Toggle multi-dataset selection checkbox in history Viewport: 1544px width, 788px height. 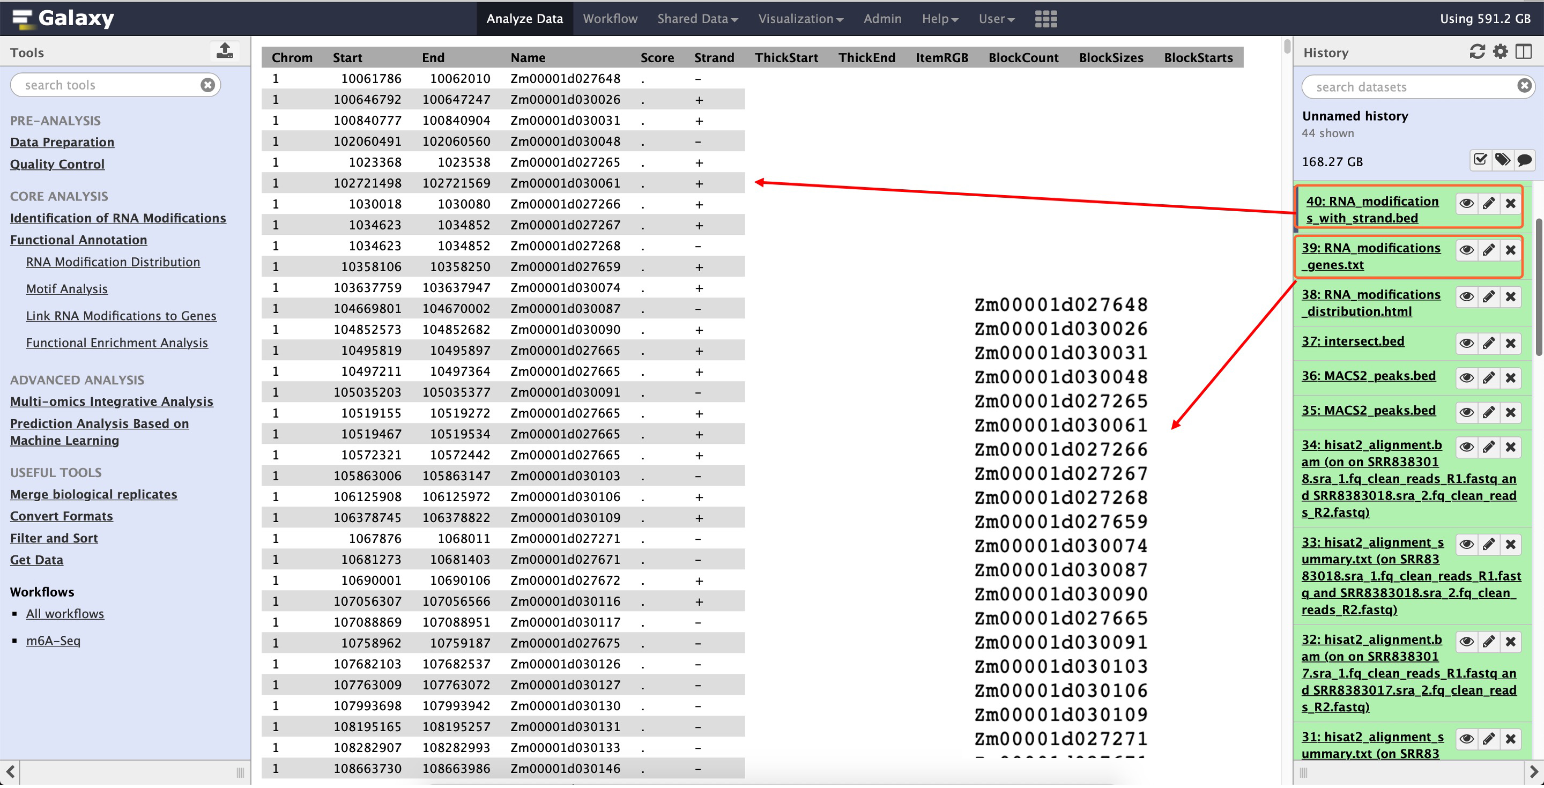click(x=1480, y=160)
